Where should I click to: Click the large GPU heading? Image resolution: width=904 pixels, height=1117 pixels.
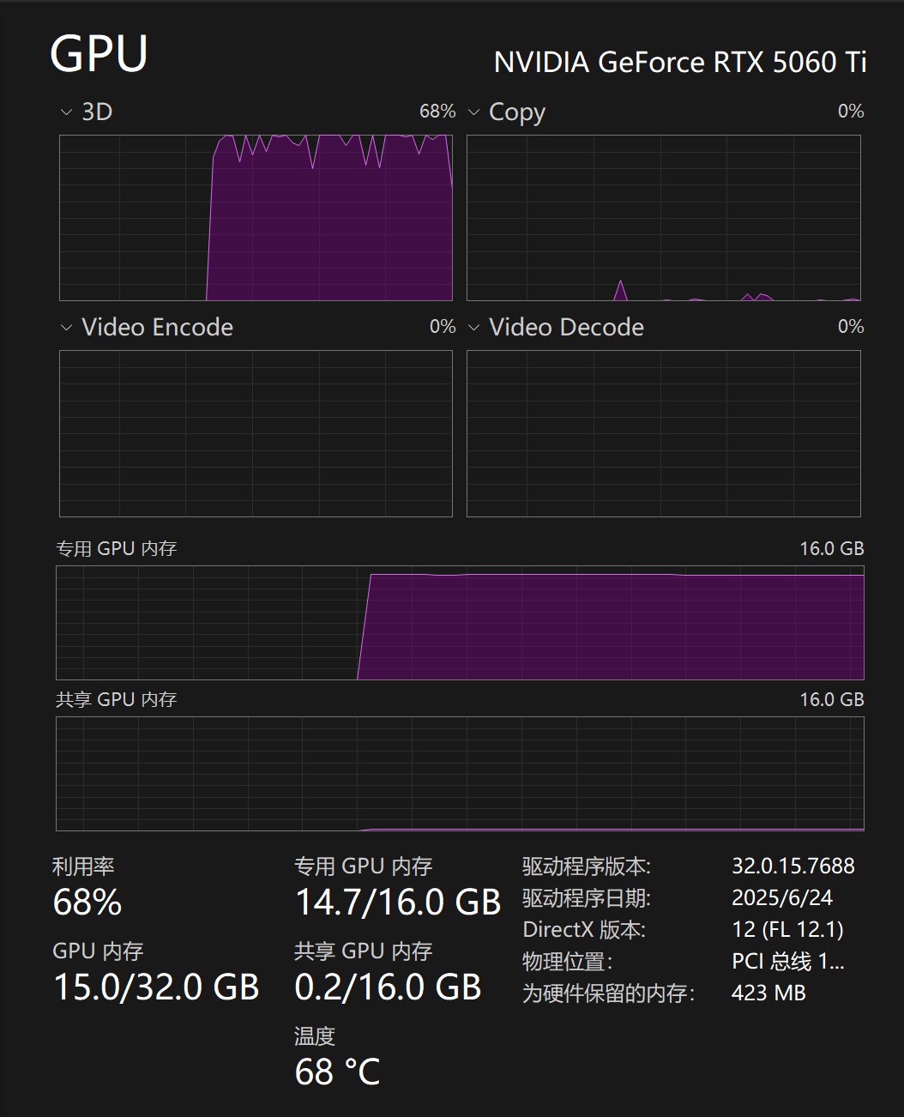[99, 54]
